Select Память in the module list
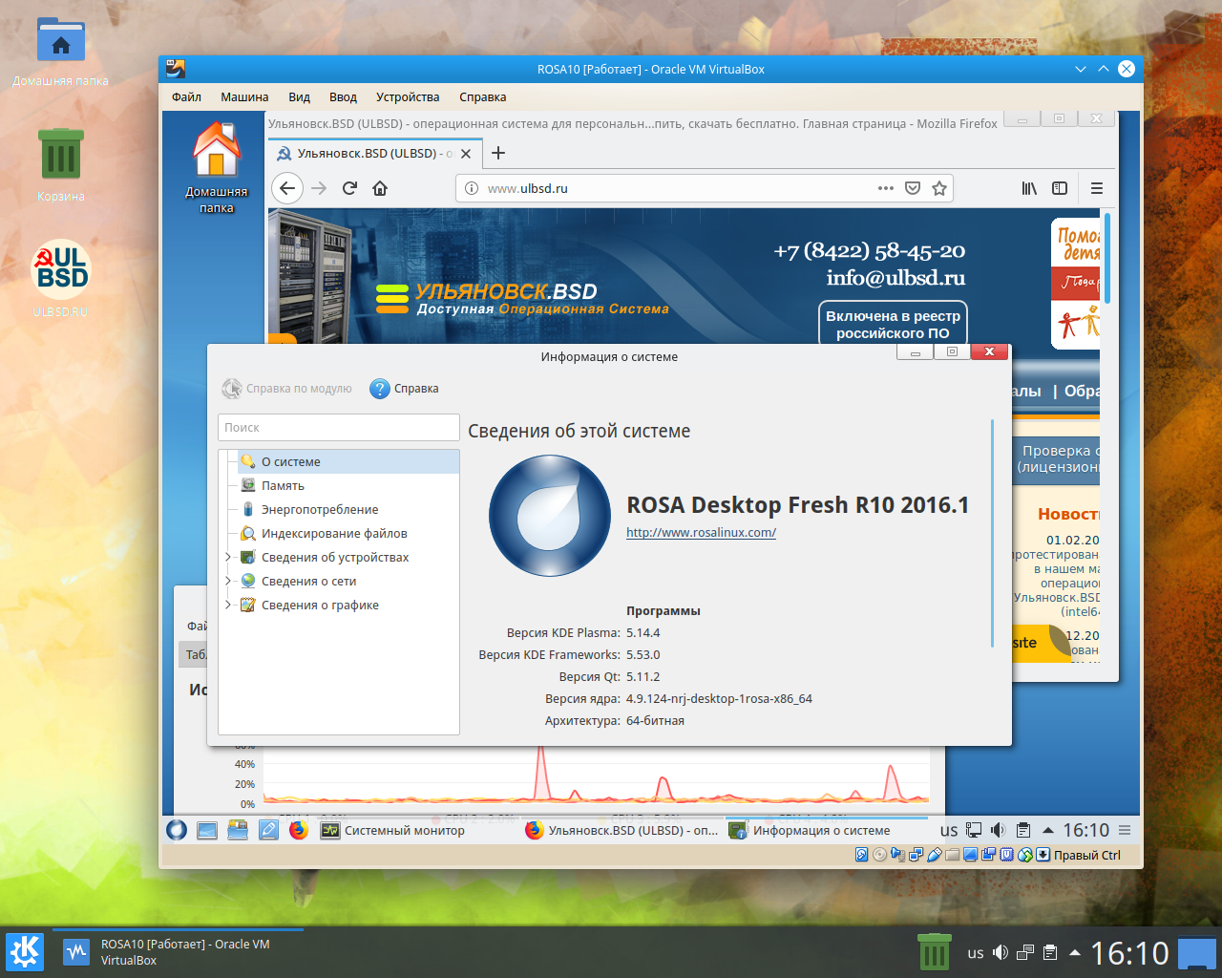Image resolution: width=1222 pixels, height=978 pixels. pos(283,485)
